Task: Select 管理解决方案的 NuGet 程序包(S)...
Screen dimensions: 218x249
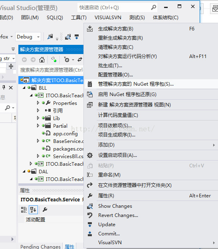Action: pyautogui.click(x=151, y=84)
